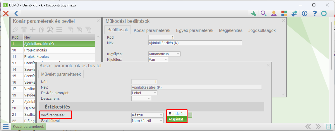Open the document list icon at bottom right
335x131 pixels.
click(329, 127)
